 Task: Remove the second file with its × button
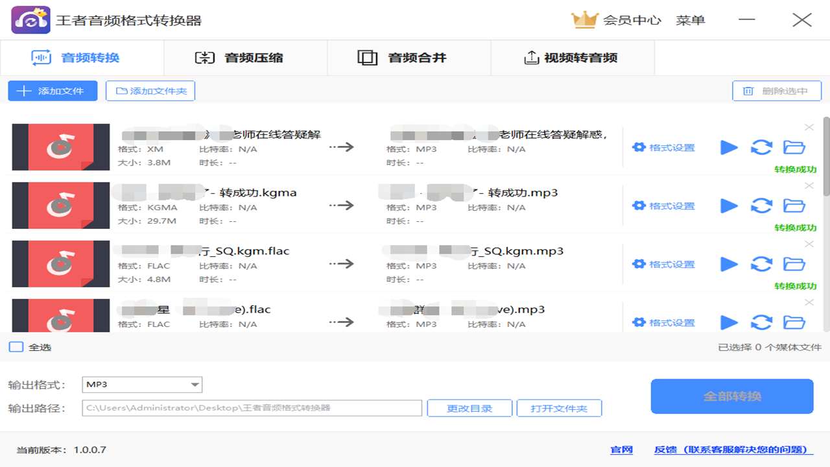coord(809,186)
